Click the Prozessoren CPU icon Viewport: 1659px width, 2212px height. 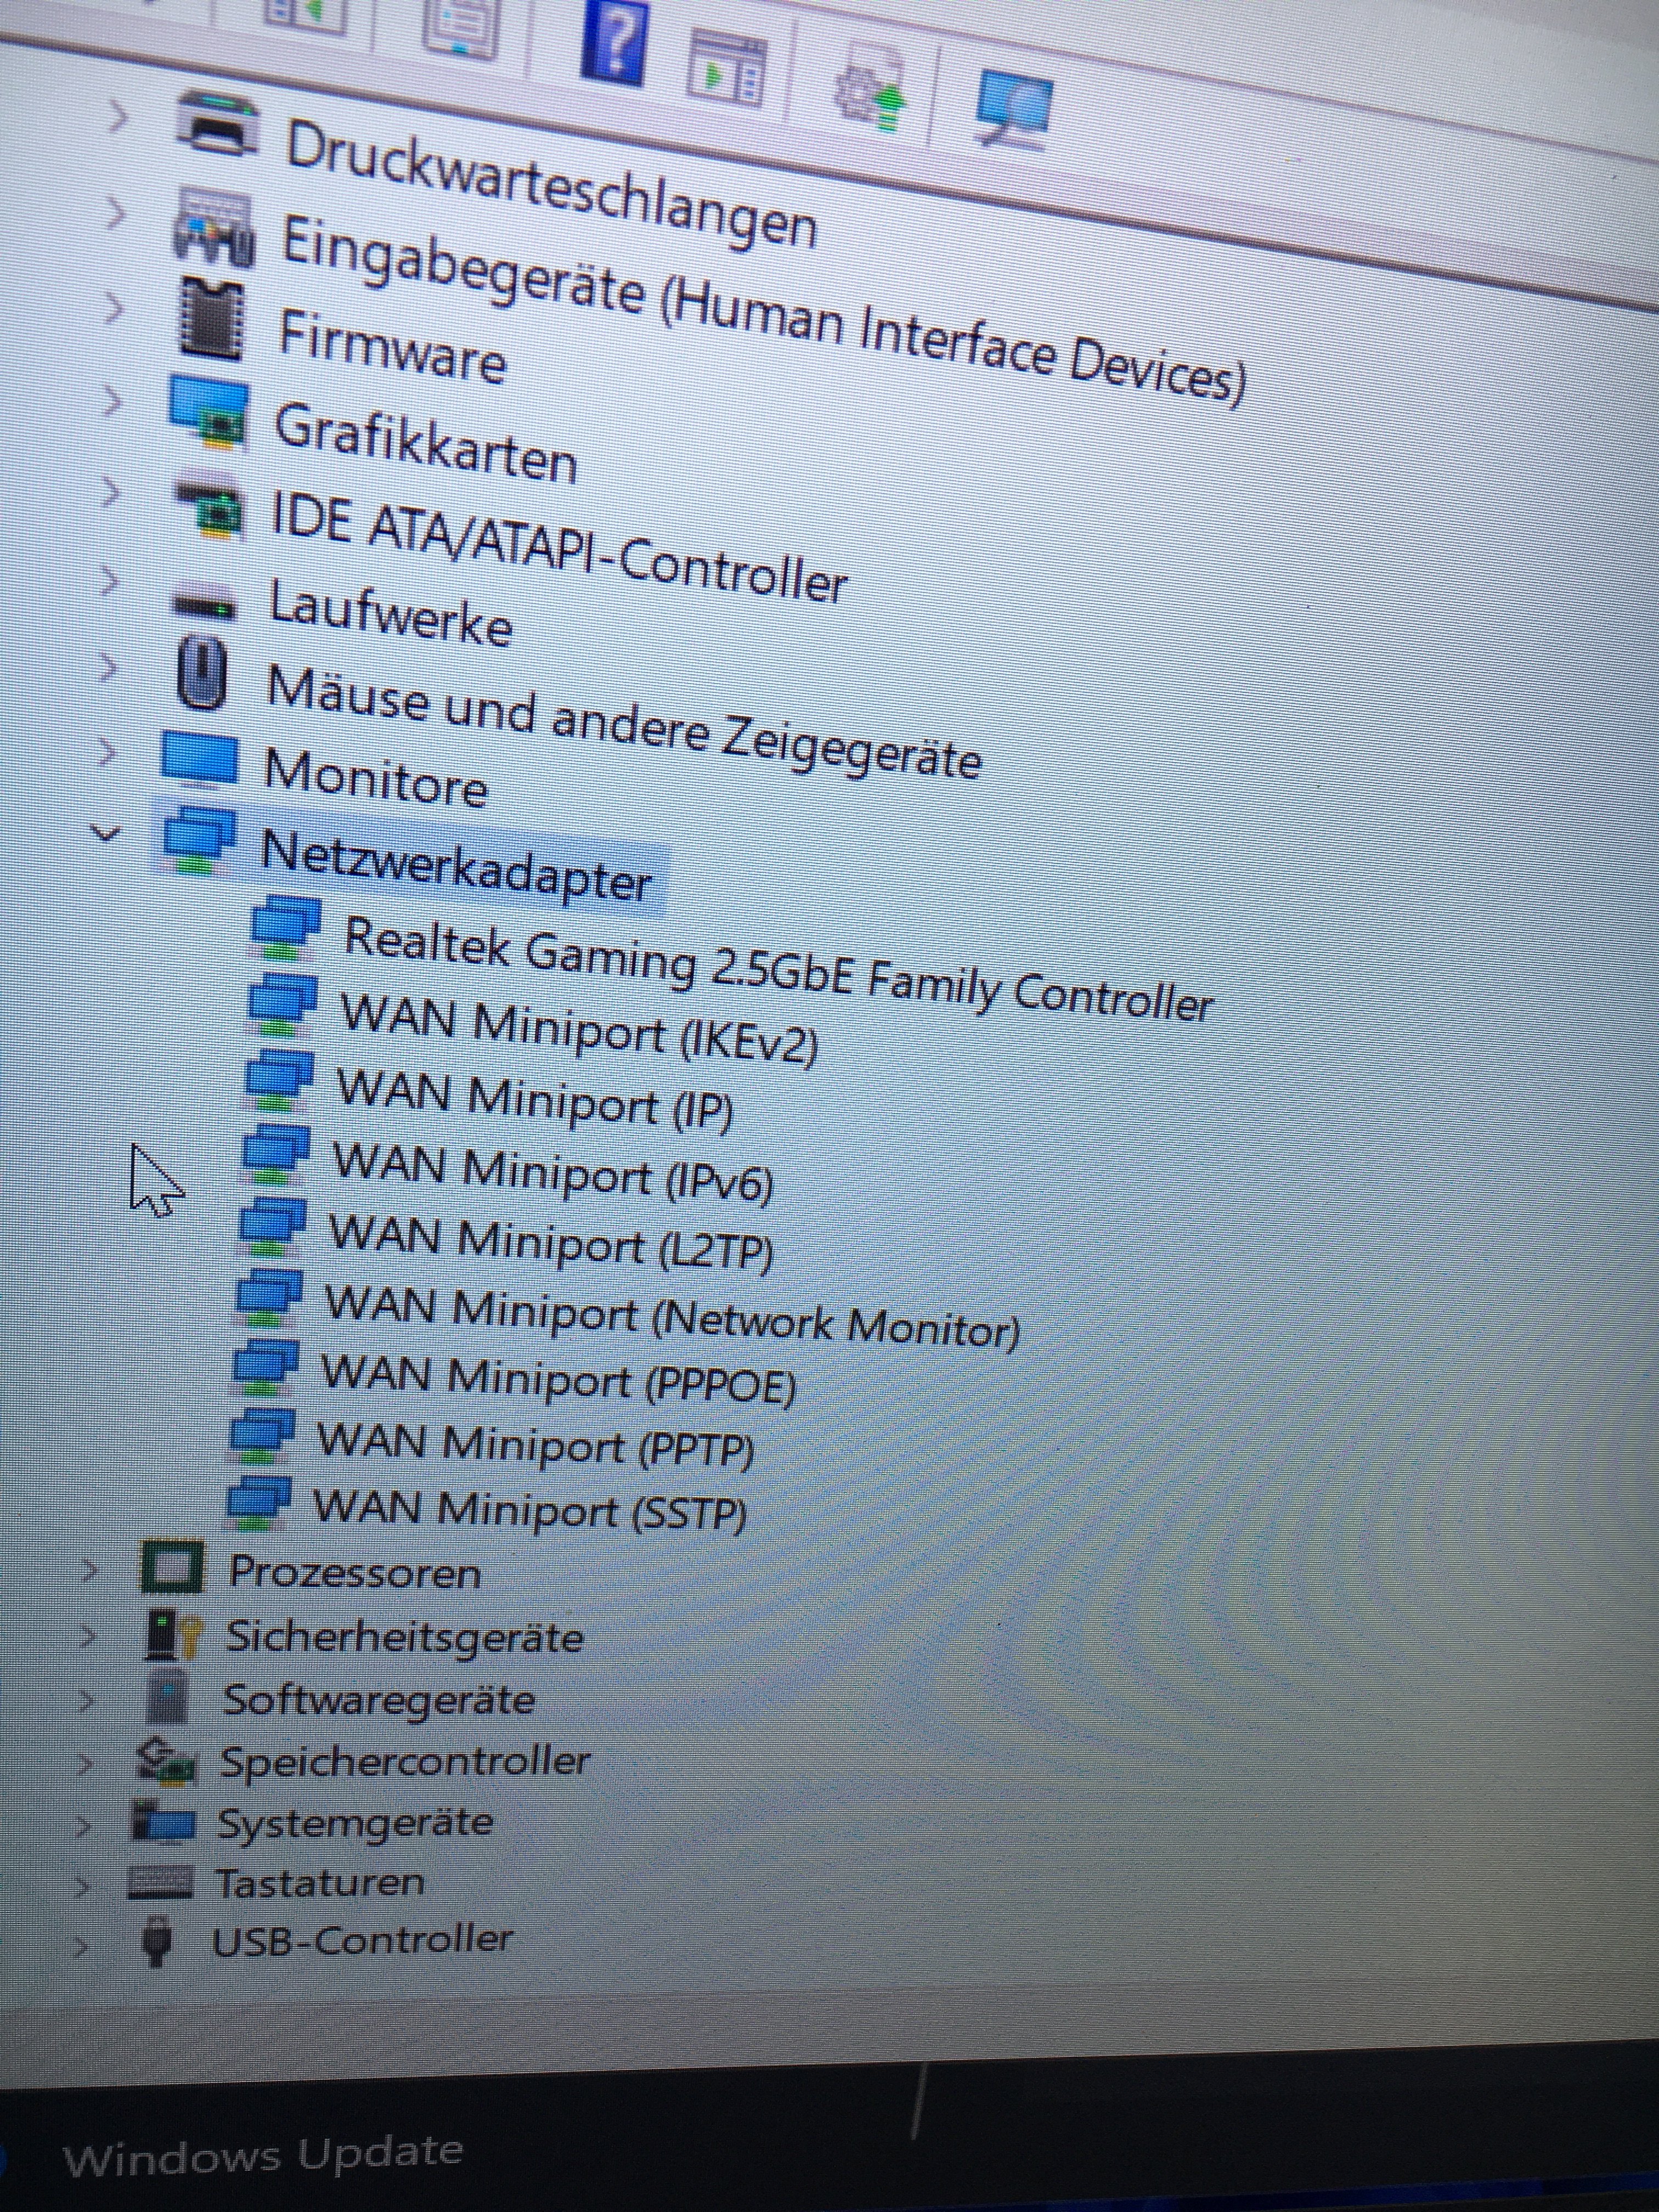[172, 1567]
